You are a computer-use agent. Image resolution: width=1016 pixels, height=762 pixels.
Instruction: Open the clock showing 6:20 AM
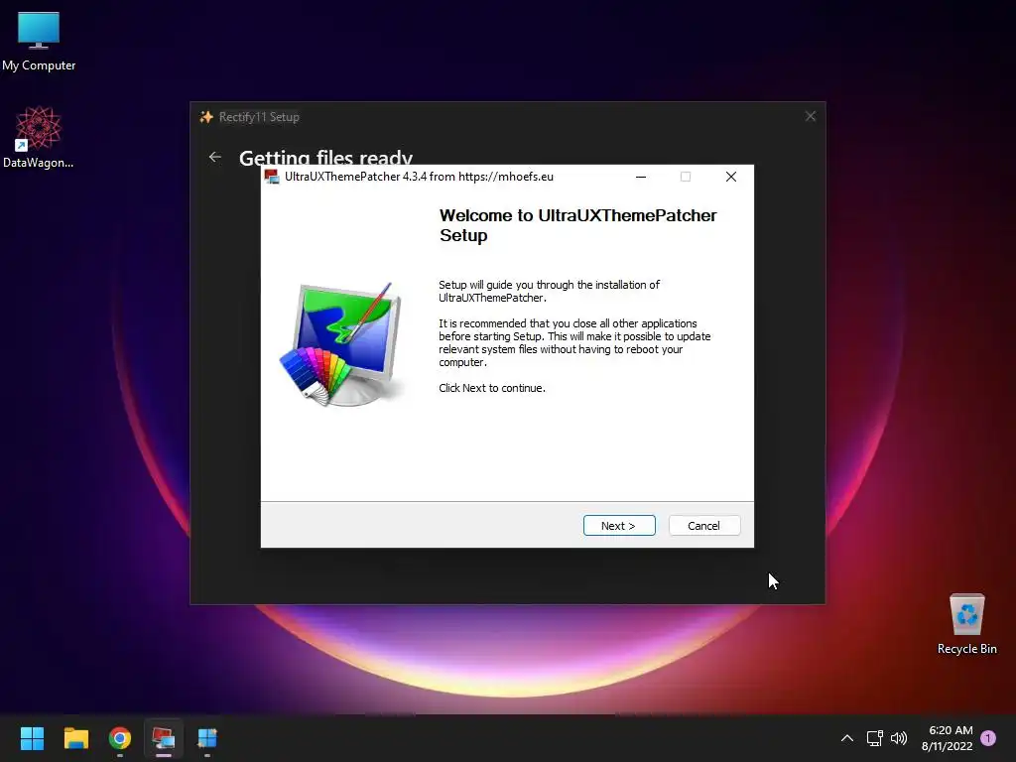coord(948,738)
